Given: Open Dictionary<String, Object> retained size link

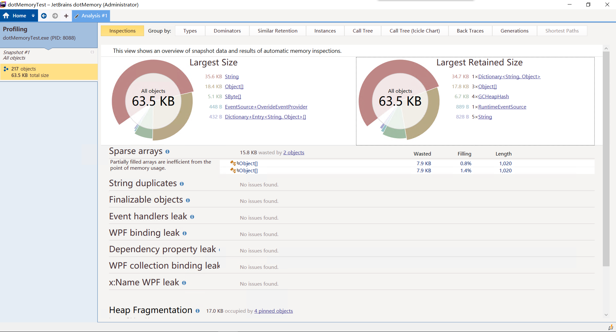Looking at the screenshot, I should point(509,77).
